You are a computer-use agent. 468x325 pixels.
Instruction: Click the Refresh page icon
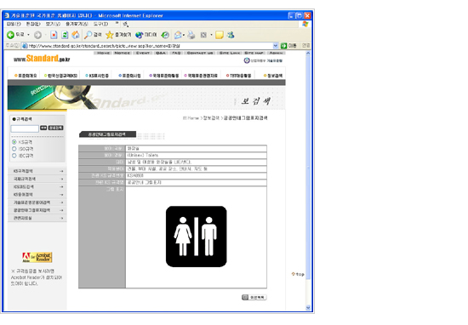click(65, 35)
